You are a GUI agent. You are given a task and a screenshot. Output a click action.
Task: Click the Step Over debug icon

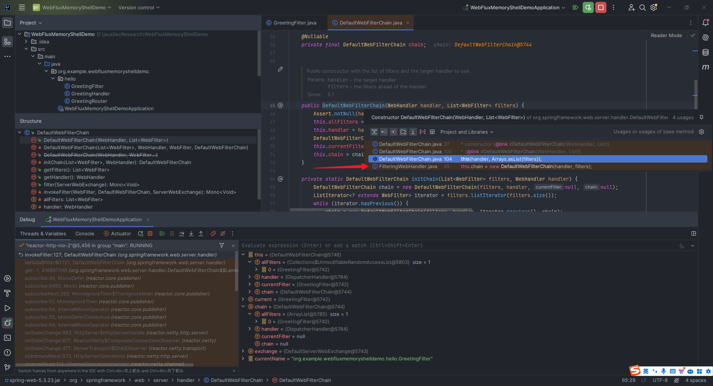pos(182,233)
